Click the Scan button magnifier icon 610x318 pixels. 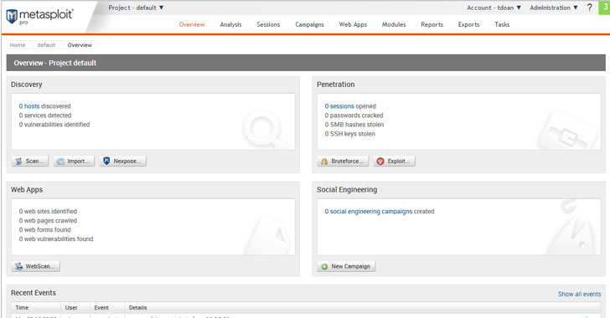(x=18, y=161)
